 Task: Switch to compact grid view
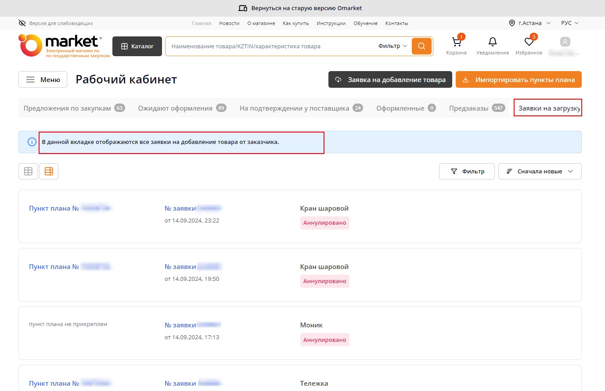point(28,172)
